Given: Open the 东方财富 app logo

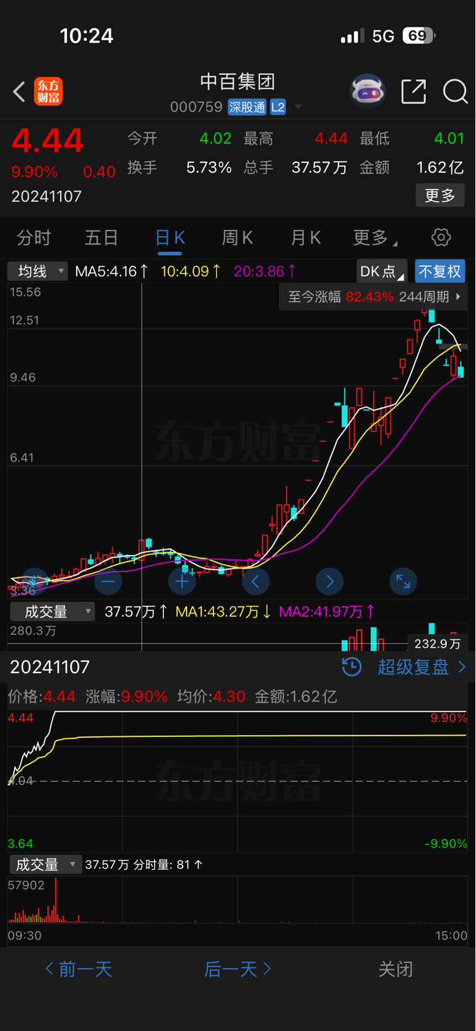Looking at the screenshot, I should click(x=48, y=92).
